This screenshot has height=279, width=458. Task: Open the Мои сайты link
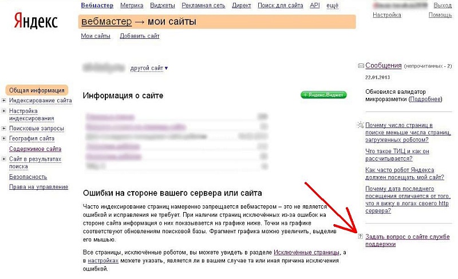pos(96,36)
